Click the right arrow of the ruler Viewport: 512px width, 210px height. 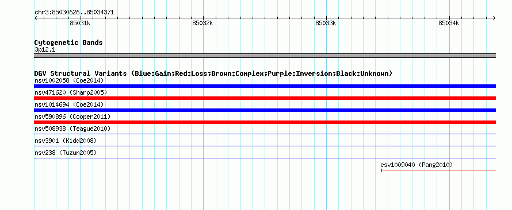coord(494,18)
